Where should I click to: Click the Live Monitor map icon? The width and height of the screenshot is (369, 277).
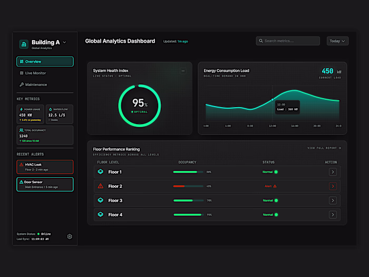coord(22,73)
